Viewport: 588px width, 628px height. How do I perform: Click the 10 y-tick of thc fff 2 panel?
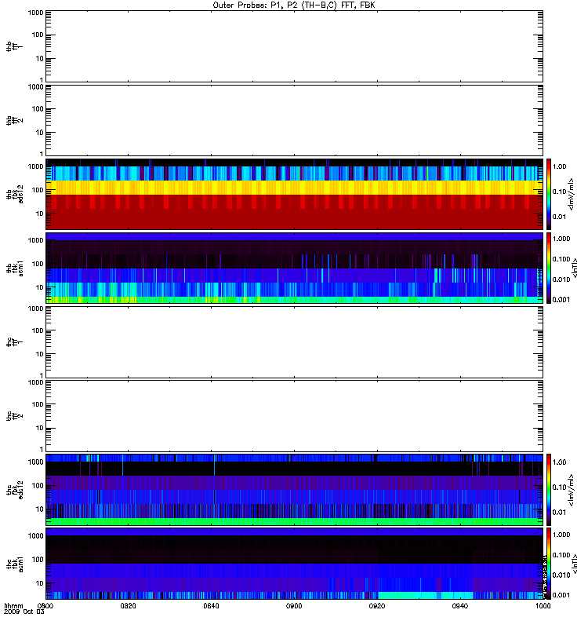[40, 428]
